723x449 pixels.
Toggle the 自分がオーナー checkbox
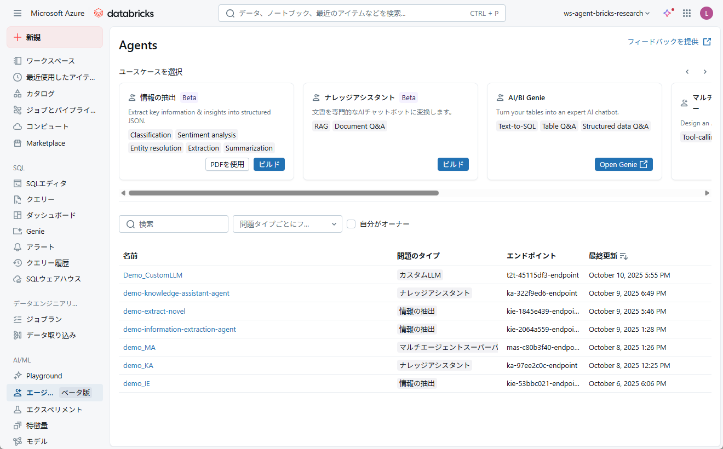pyautogui.click(x=352, y=224)
